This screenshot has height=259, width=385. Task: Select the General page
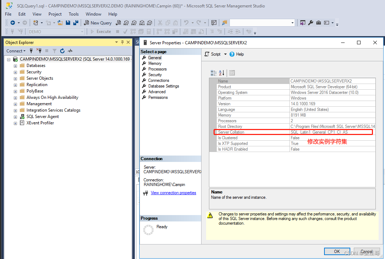(x=155, y=58)
